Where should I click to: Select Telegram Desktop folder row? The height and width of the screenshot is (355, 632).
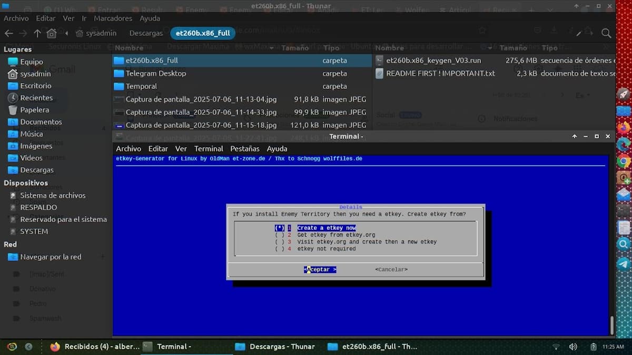point(242,73)
